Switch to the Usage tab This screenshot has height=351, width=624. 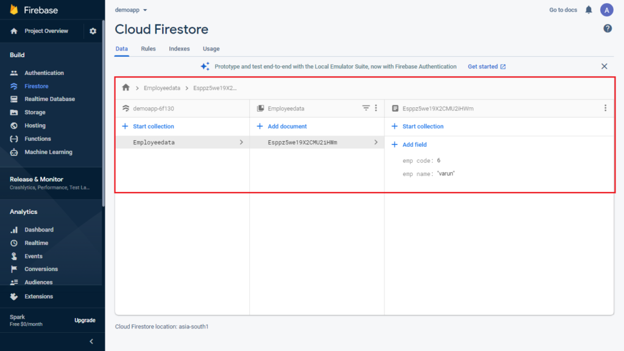(211, 49)
